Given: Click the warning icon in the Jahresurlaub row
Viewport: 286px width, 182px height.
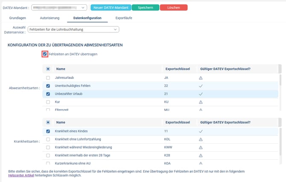Looking at the screenshot, I should pos(201,78).
